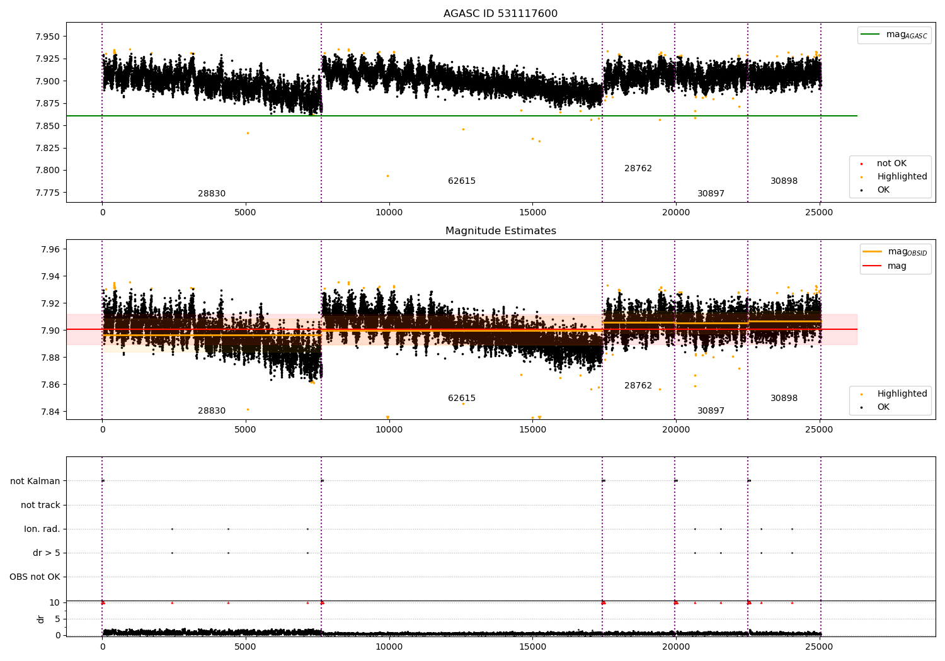The image size is (945, 661).
Task: Click the 7.850 y-axis tick label
Action: 47,126
